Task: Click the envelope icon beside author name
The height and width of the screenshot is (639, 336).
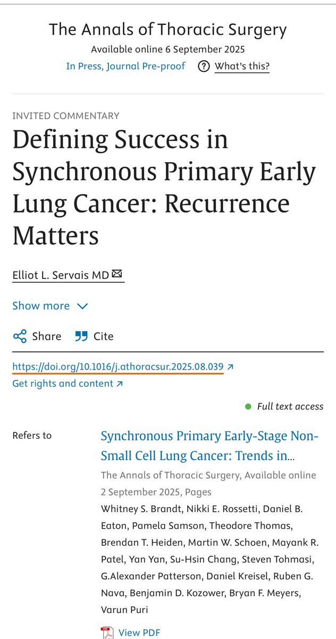Action: pos(117,274)
